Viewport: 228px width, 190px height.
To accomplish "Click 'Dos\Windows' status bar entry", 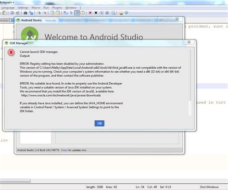I will click(209, 187).
